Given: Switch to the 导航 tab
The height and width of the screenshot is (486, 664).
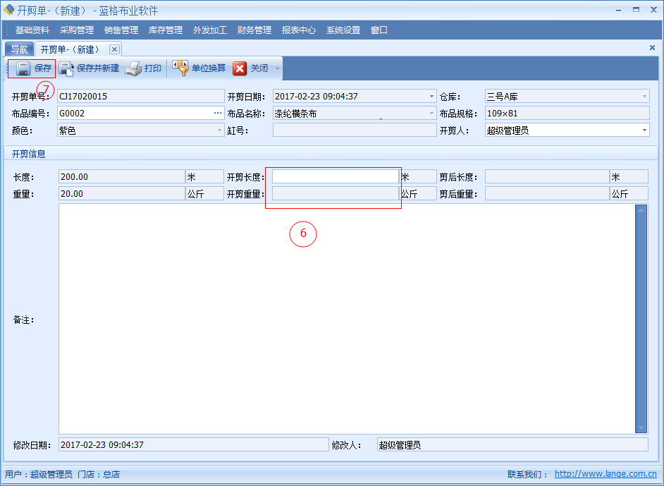Looking at the screenshot, I should (x=19, y=49).
